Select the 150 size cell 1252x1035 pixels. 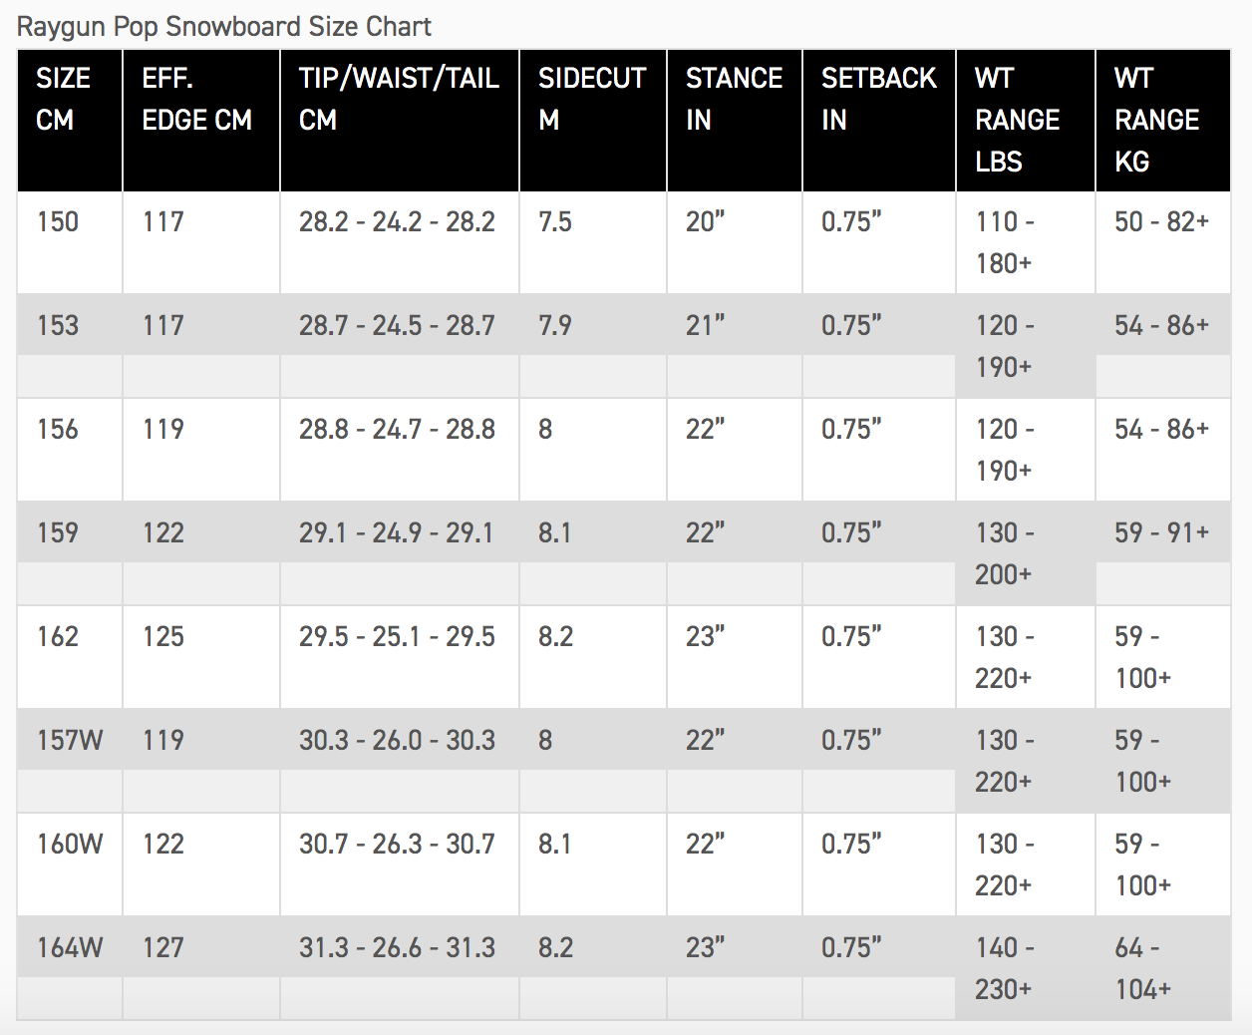point(58,221)
